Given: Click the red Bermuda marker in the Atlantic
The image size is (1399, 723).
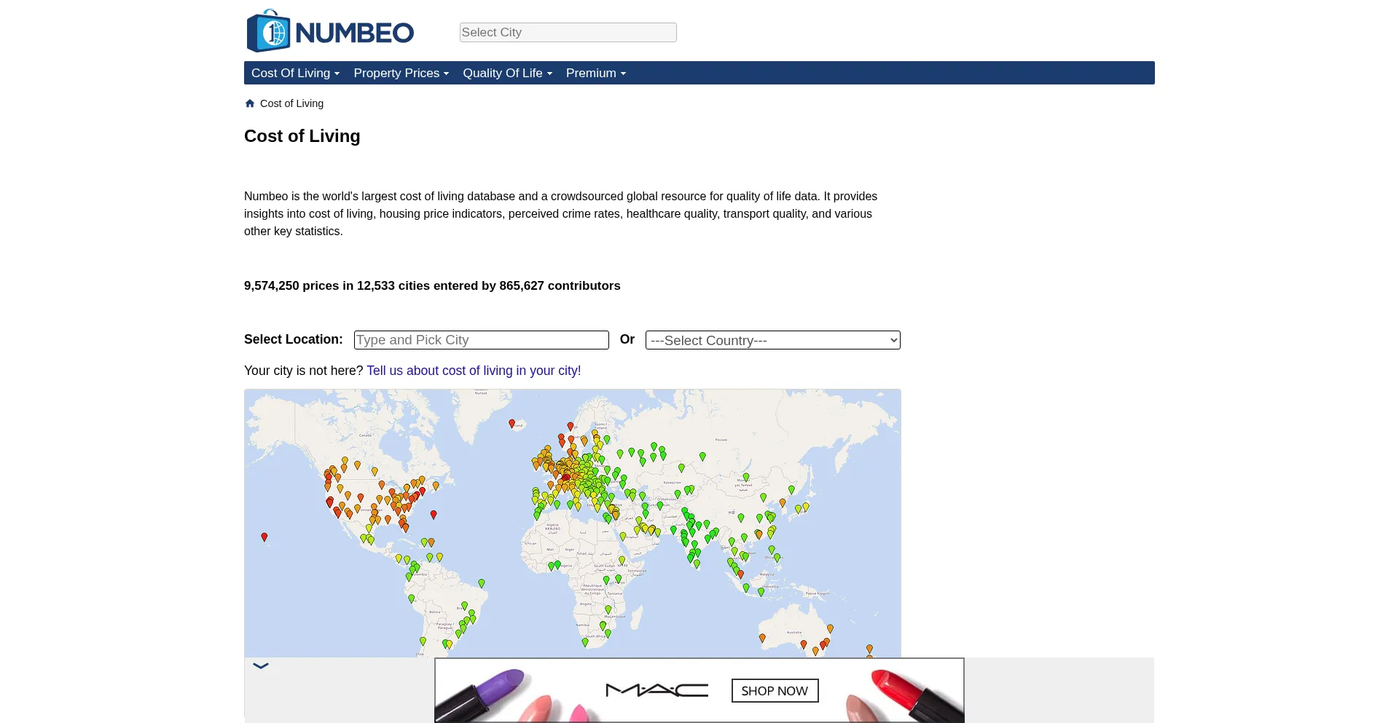Looking at the screenshot, I should point(434,514).
